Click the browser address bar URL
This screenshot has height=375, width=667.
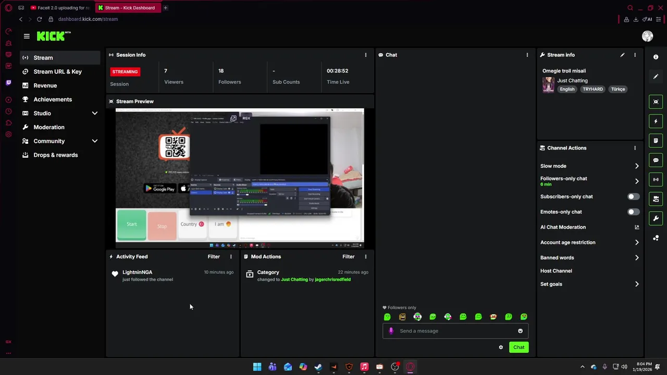[88, 19]
